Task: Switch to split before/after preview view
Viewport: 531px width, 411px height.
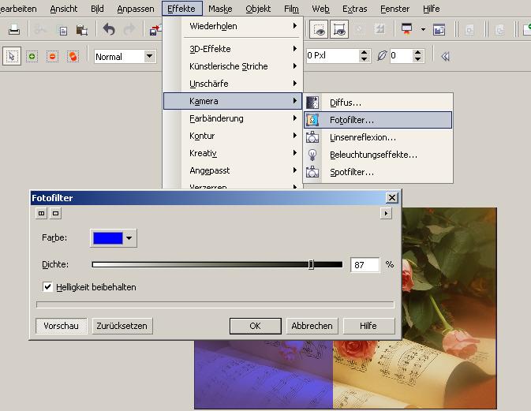Action: pos(41,213)
